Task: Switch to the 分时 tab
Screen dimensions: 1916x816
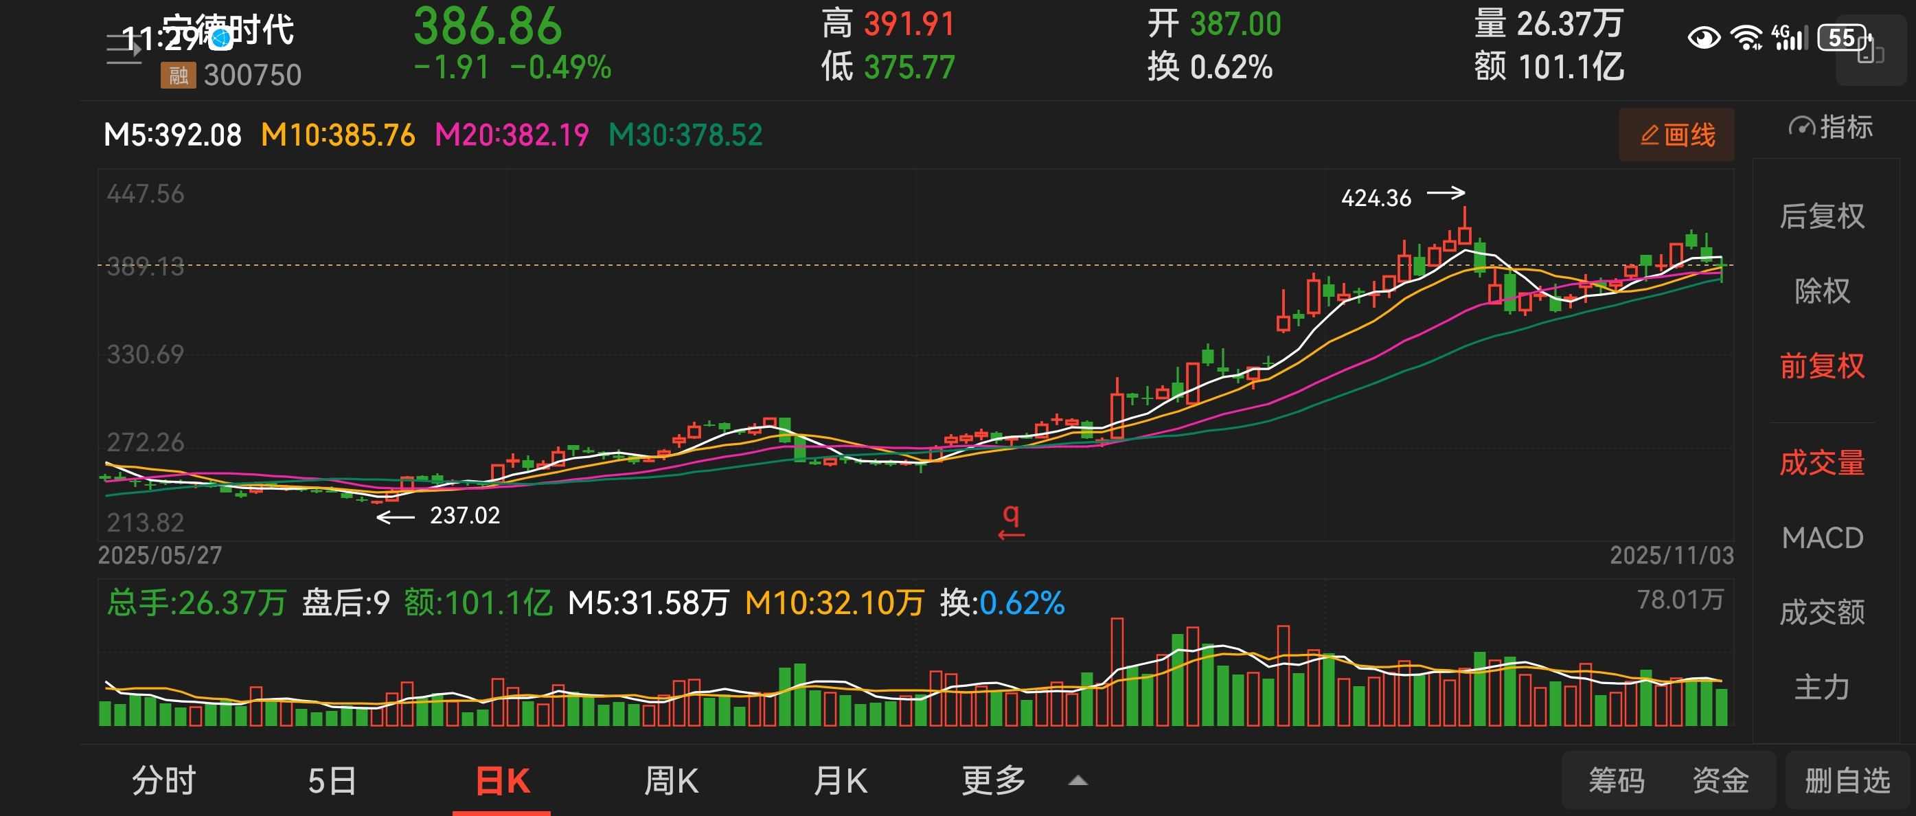Action: click(163, 781)
